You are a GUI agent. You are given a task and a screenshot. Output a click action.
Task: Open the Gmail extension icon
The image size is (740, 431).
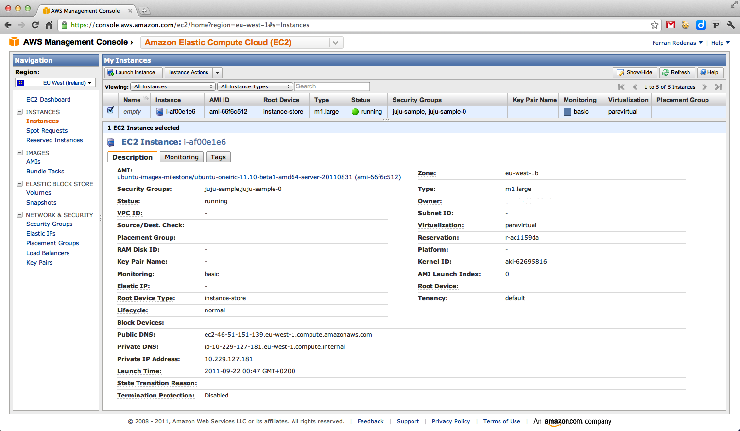(x=671, y=25)
